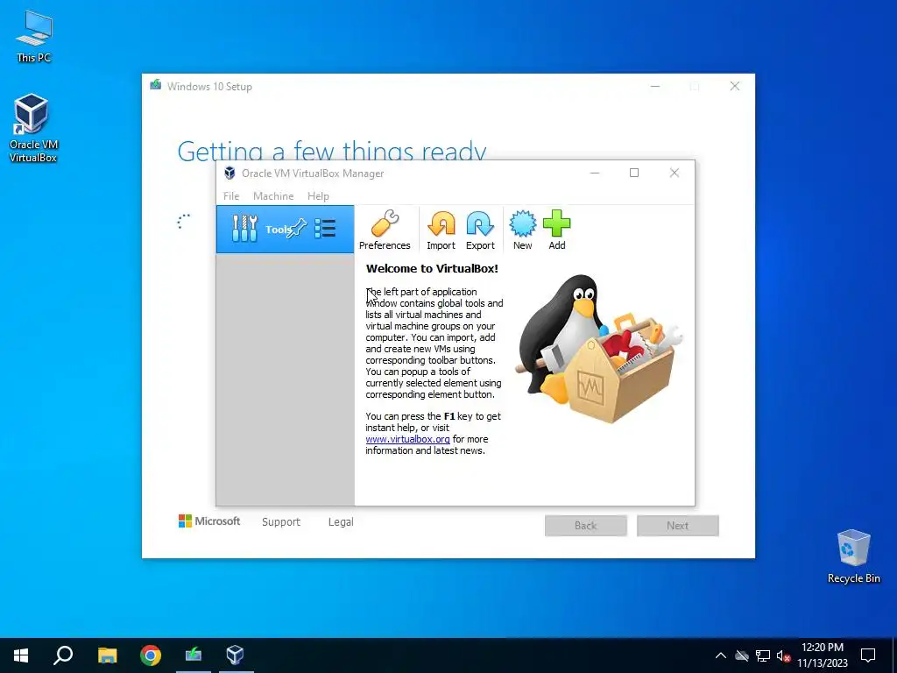Open network status tray icon
897x673 pixels.
(x=763, y=655)
